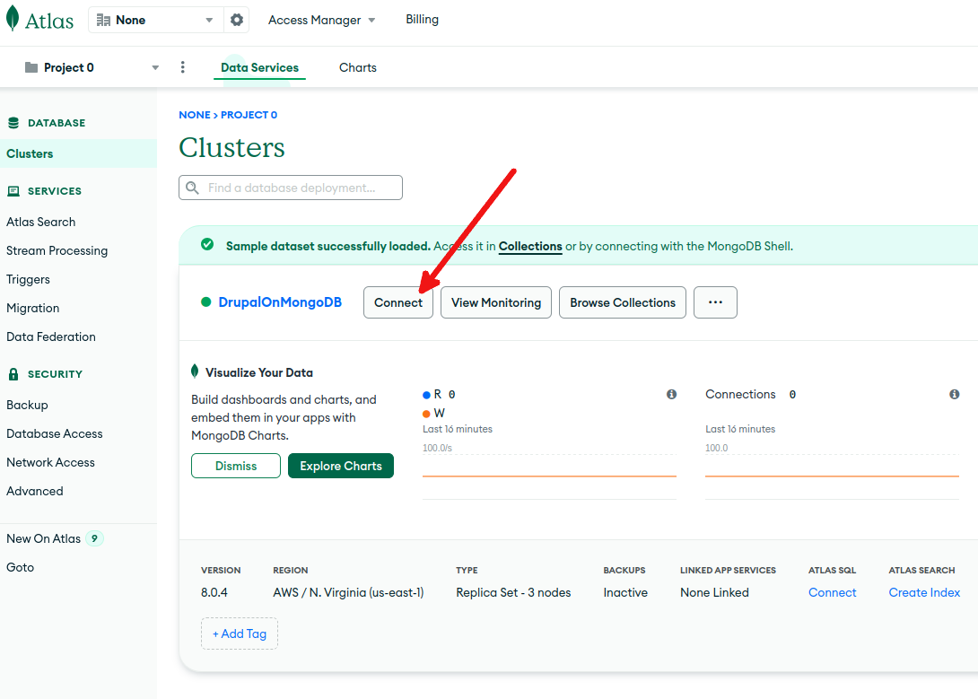Click the Create Index link
Viewport: 978px width, 699px height.
point(924,592)
